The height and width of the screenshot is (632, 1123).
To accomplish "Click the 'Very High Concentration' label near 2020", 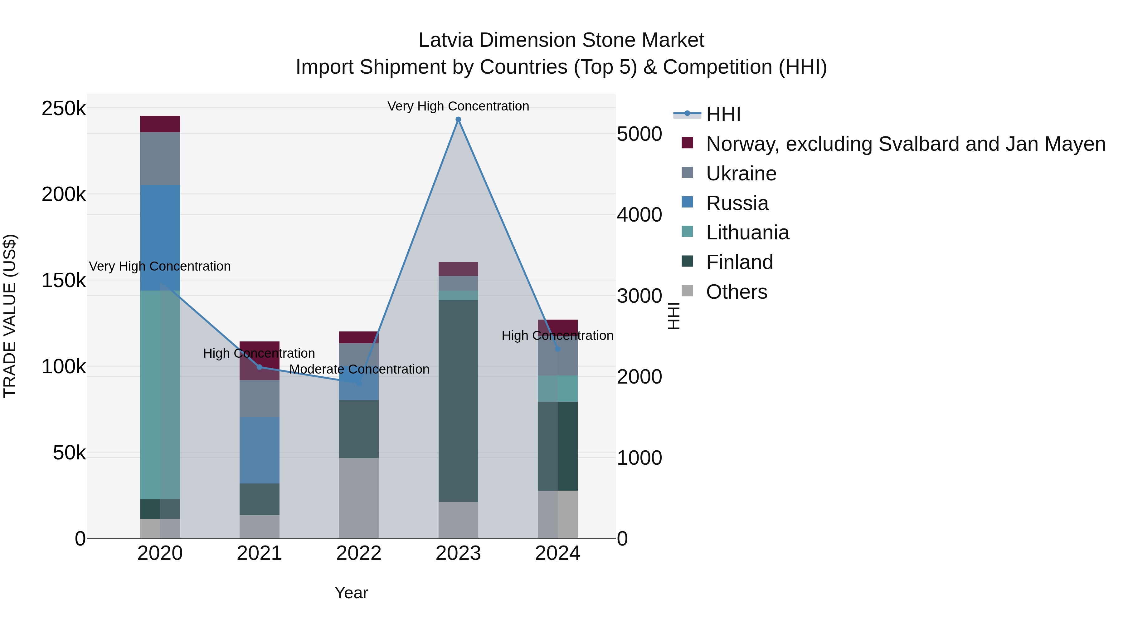I will click(x=160, y=266).
